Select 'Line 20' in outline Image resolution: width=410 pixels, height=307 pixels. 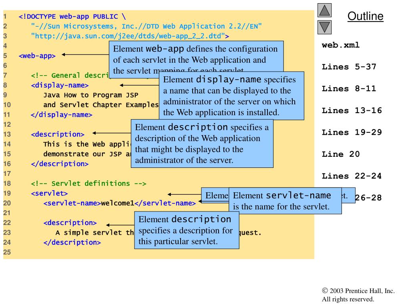[x=340, y=154]
